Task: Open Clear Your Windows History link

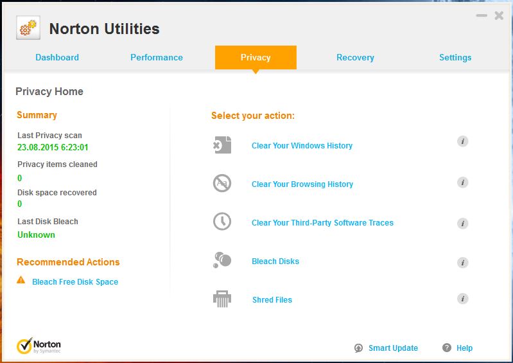Action: pos(302,145)
